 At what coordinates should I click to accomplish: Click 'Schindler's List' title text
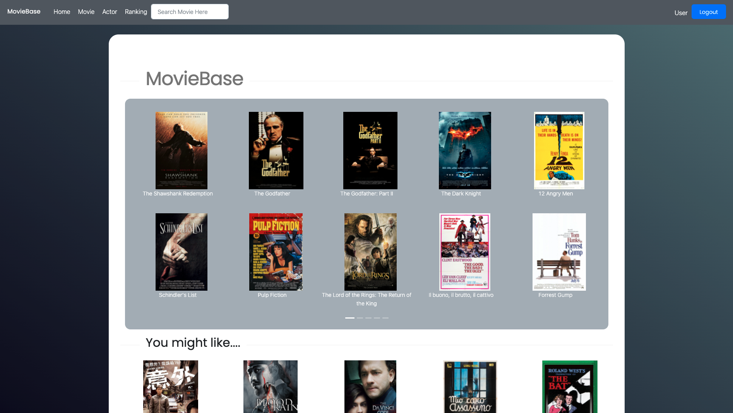[x=178, y=295]
